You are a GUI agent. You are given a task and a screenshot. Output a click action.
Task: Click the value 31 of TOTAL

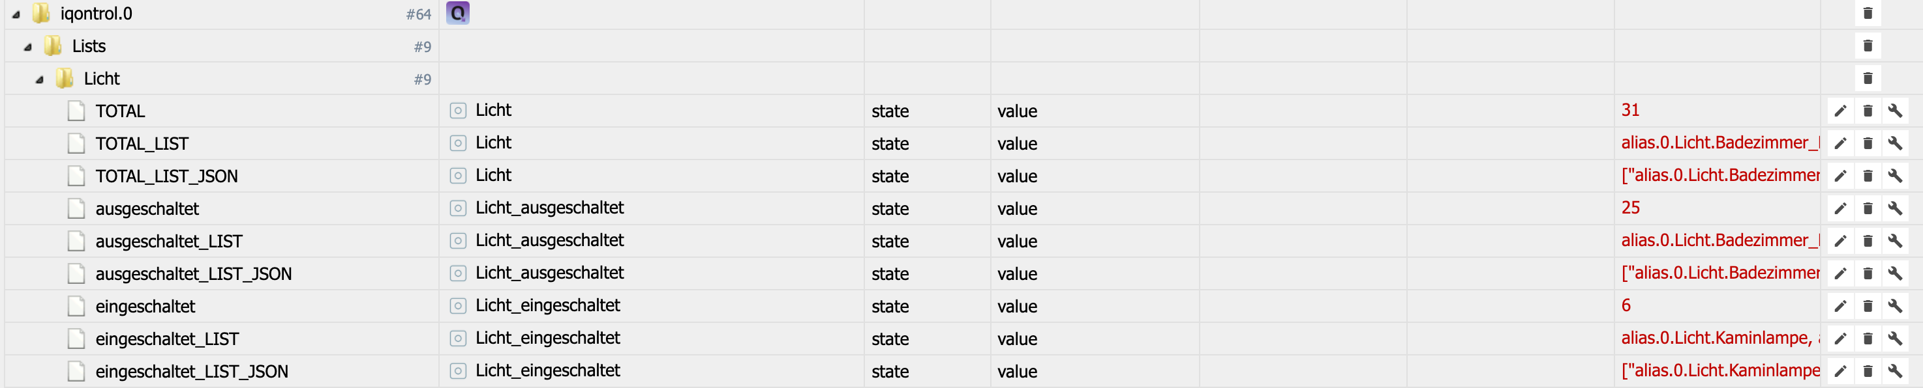pyautogui.click(x=1630, y=110)
